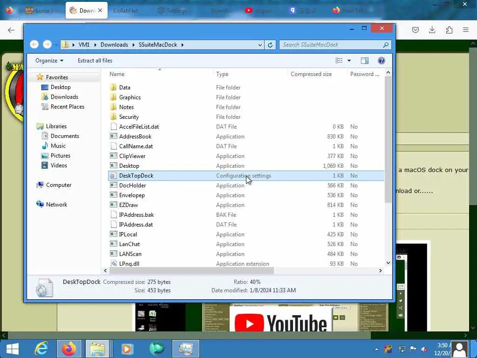
Task: Expand the address bar history dropdown
Action: 260,45
